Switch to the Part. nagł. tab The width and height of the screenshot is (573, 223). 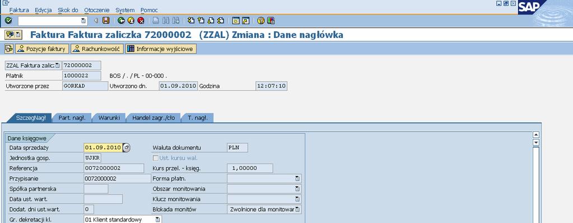click(x=72, y=118)
